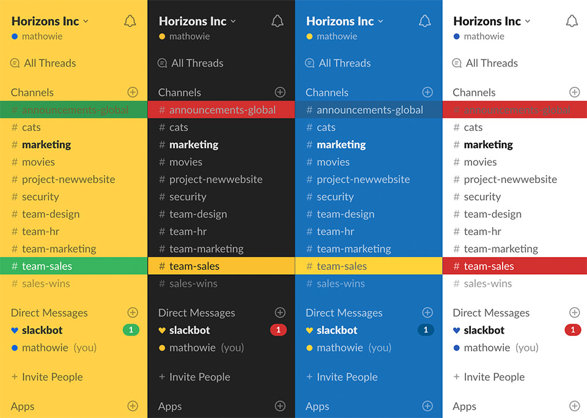Viewport: 587px width, 418px height.
Task: Open #team-sales yellow-highlighted row in blue sidebar
Action: pyautogui.click(x=369, y=266)
